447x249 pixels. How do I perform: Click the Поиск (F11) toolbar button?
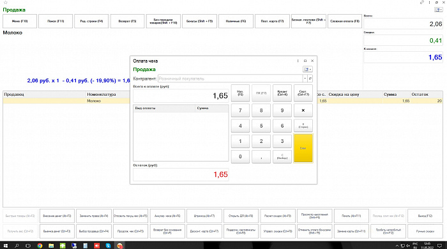56,21
